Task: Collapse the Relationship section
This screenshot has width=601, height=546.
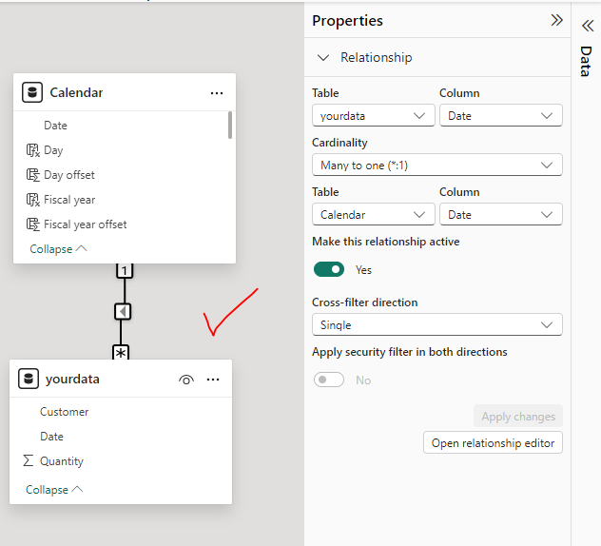Action: click(323, 57)
